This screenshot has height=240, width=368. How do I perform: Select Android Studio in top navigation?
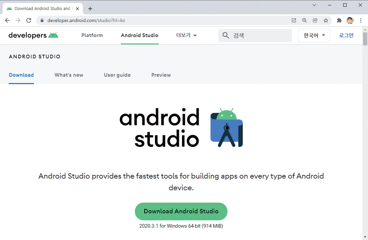pos(140,35)
